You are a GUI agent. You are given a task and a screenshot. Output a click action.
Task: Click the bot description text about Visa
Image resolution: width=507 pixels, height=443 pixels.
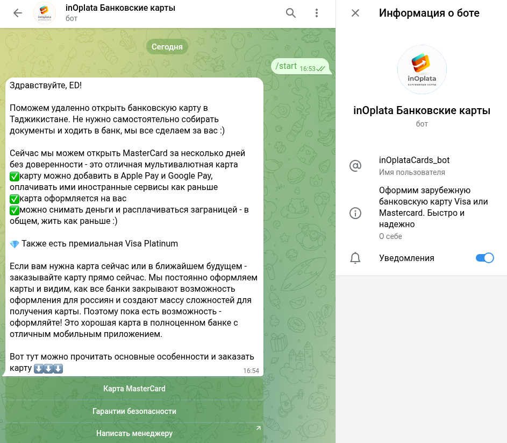pos(433,207)
